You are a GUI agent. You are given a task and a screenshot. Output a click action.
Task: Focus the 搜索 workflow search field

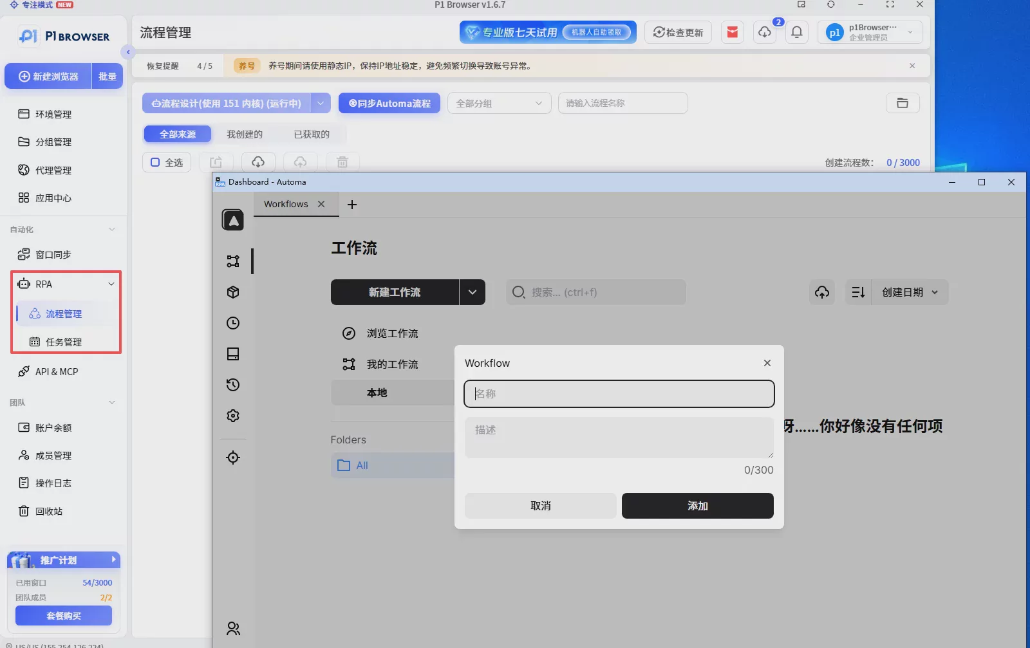(x=596, y=292)
